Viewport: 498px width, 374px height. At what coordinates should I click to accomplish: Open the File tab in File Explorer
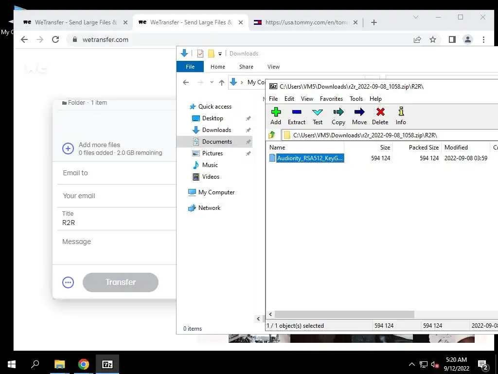tap(190, 67)
